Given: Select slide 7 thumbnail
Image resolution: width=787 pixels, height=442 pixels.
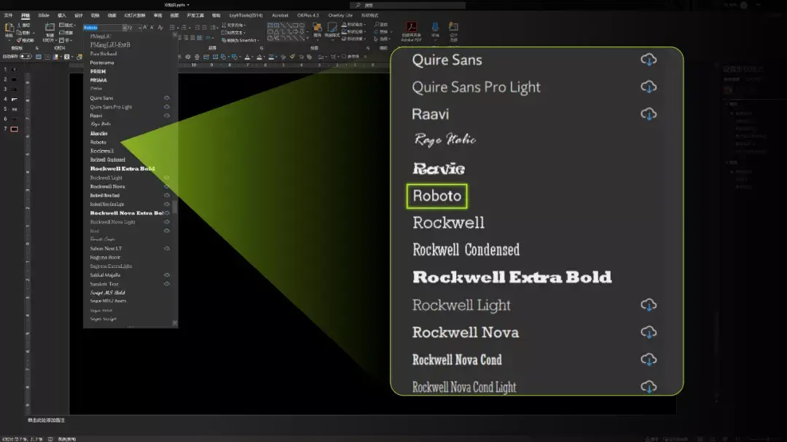Looking at the screenshot, I should click(x=14, y=129).
